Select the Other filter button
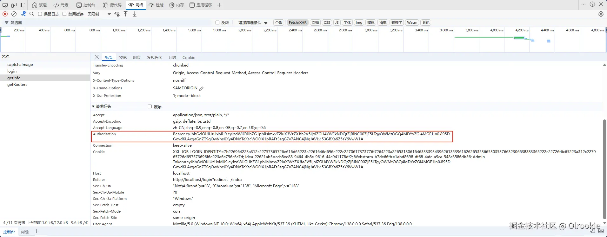Viewport: 607px width, 237px height. coord(426,22)
